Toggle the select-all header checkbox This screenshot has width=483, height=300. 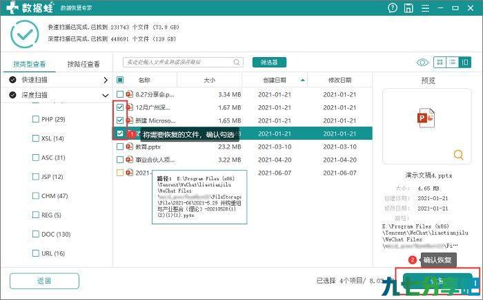[x=120, y=80]
